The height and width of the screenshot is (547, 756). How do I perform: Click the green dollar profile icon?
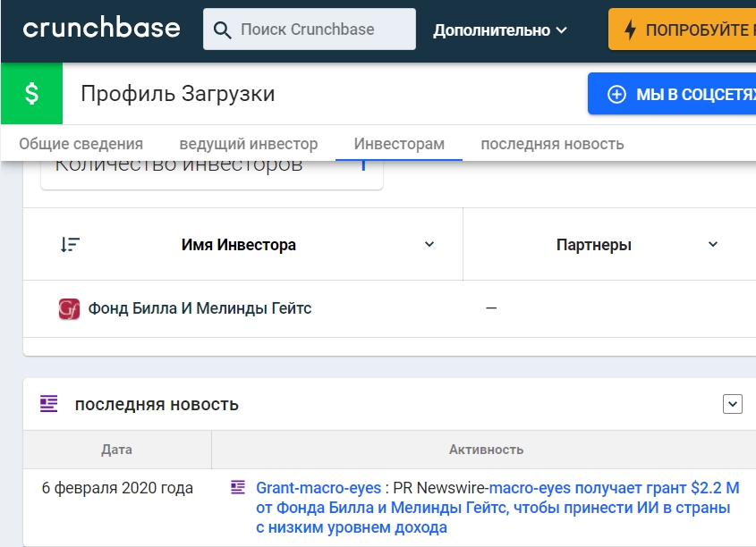point(32,94)
